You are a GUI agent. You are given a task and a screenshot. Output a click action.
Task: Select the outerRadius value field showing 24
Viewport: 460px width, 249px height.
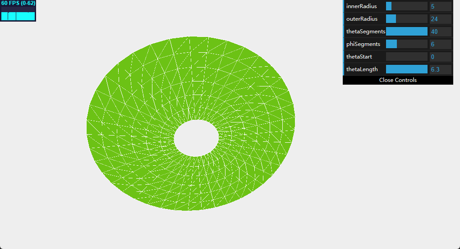pos(440,19)
